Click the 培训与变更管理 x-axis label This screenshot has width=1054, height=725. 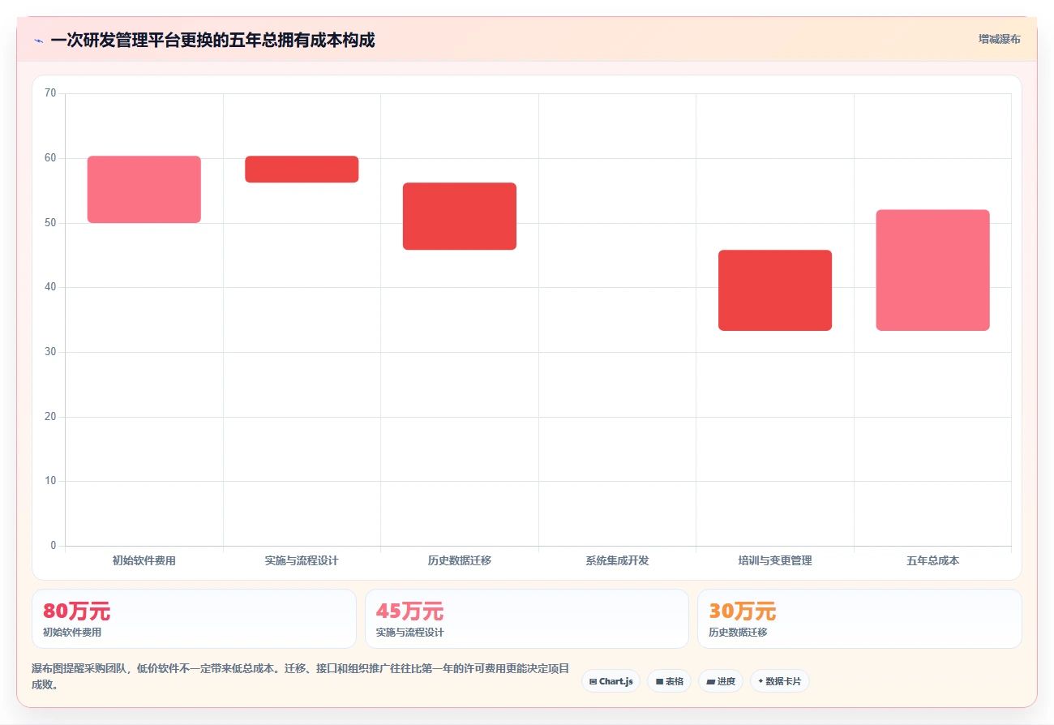coord(775,560)
